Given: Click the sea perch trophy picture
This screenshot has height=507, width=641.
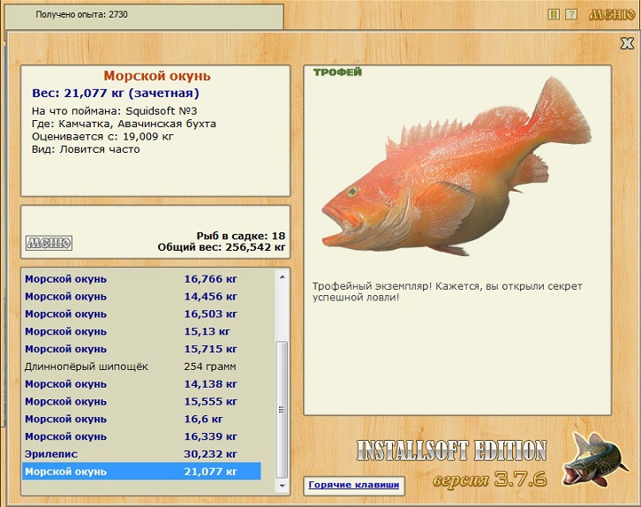Looking at the screenshot, I should click(456, 168).
